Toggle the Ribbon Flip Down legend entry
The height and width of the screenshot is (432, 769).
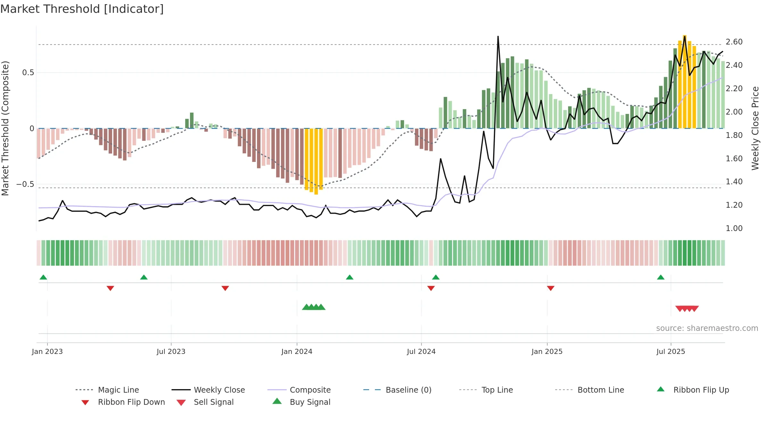click(x=123, y=402)
